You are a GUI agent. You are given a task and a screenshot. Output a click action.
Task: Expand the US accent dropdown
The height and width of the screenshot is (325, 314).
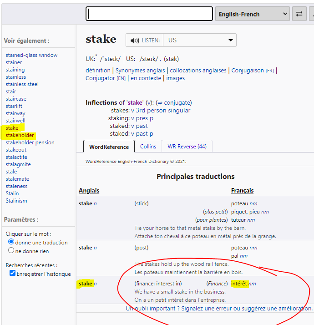199,40
